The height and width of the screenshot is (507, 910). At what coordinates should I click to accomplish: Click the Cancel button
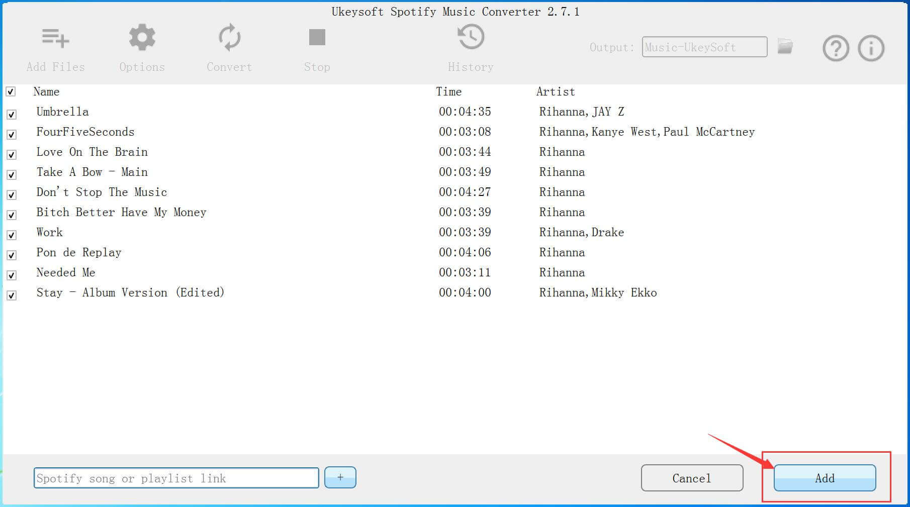[692, 478]
